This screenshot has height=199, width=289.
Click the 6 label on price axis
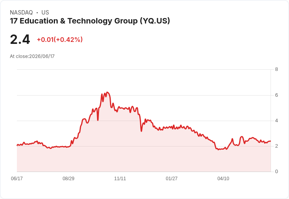(276, 95)
